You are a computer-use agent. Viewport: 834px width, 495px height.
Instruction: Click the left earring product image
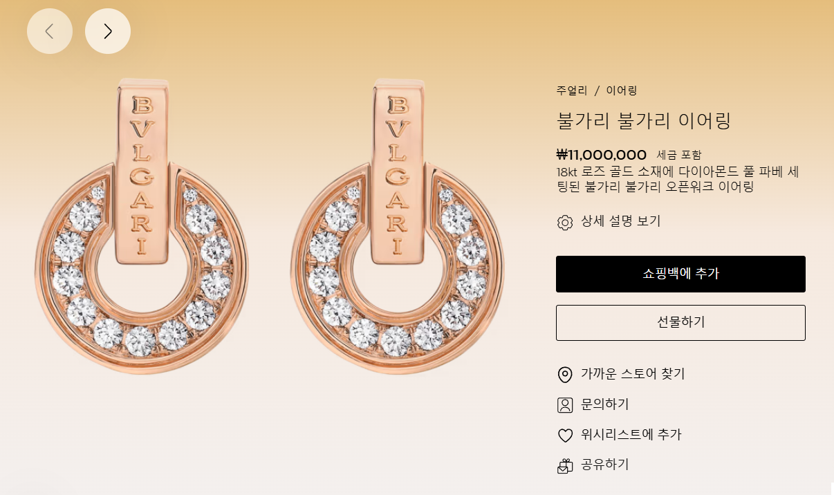(x=142, y=226)
